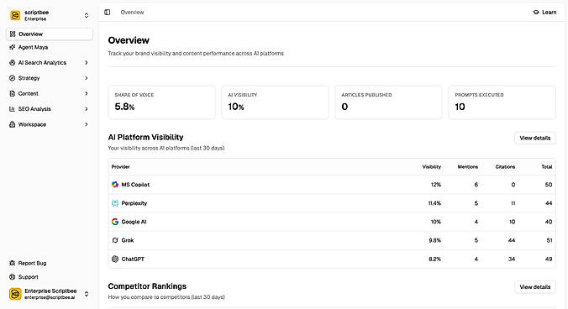Click the AI Search Analytics icon
This screenshot has height=309, width=568.
(x=13, y=63)
